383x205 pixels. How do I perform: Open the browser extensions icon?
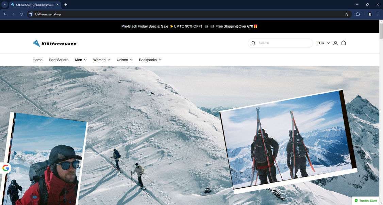click(x=358, y=14)
